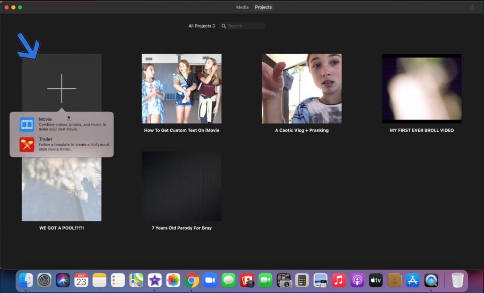484x293 pixels.
Task: Open FaceTime from the Dock
Action: (x=266, y=280)
